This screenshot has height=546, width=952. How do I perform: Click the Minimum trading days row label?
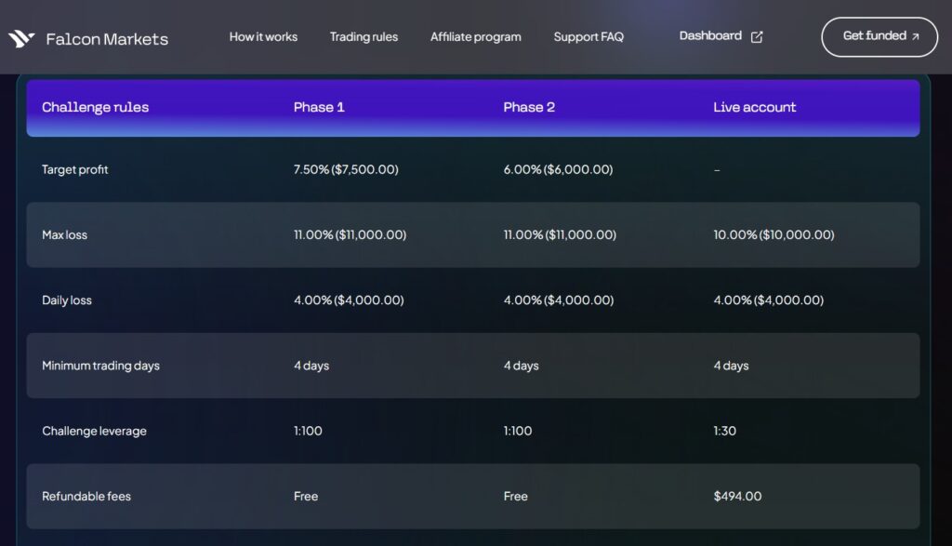(100, 366)
